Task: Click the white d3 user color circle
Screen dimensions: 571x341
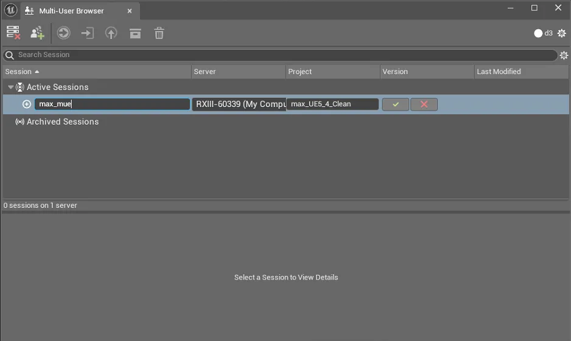Action: pyautogui.click(x=538, y=33)
